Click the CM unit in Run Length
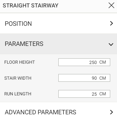The width and height of the screenshot is (117, 122). pyautogui.click(x=103, y=94)
